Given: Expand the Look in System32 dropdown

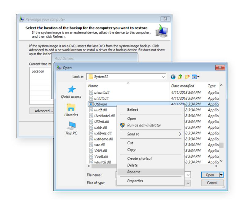Looking at the screenshot, I should click(163, 77).
